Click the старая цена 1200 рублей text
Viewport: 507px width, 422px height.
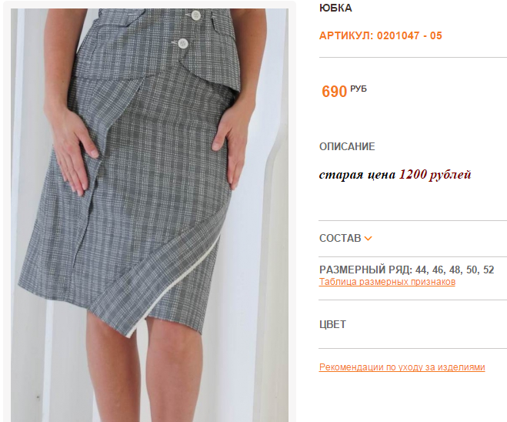(395, 175)
